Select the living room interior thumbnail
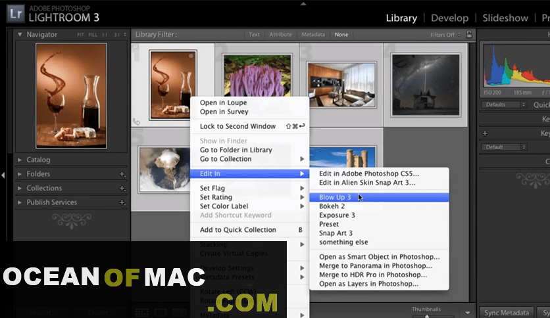 (341, 85)
